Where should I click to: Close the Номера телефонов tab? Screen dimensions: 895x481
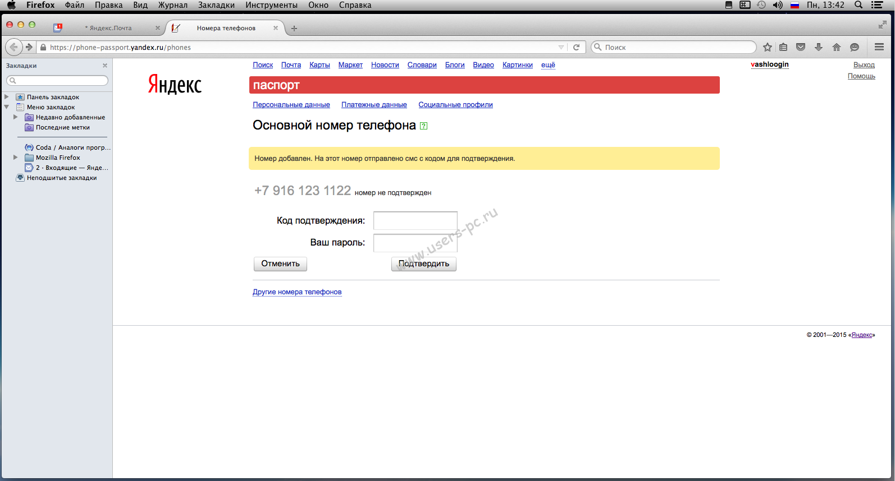click(x=276, y=28)
